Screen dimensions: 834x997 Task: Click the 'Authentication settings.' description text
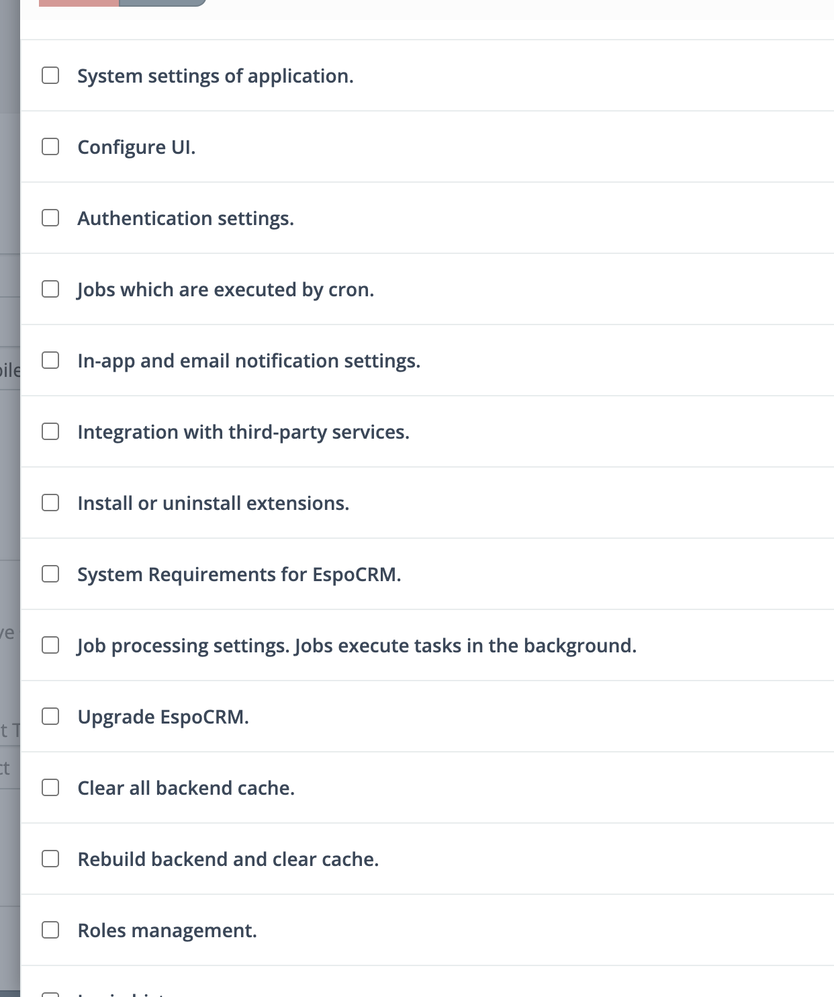click(x=186, y=218)
